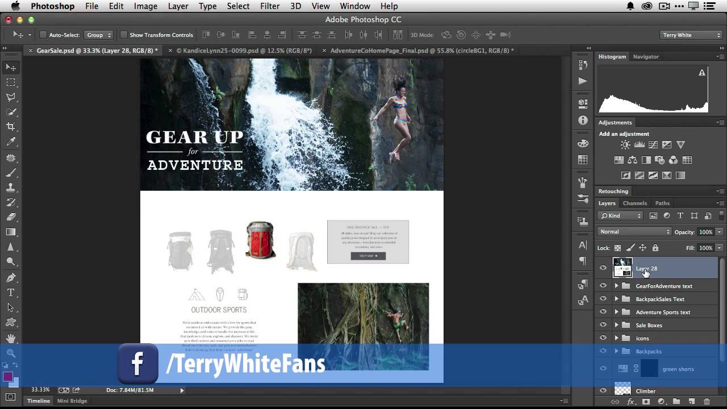Enable the Auto-Select checkbox

(43, 35)
